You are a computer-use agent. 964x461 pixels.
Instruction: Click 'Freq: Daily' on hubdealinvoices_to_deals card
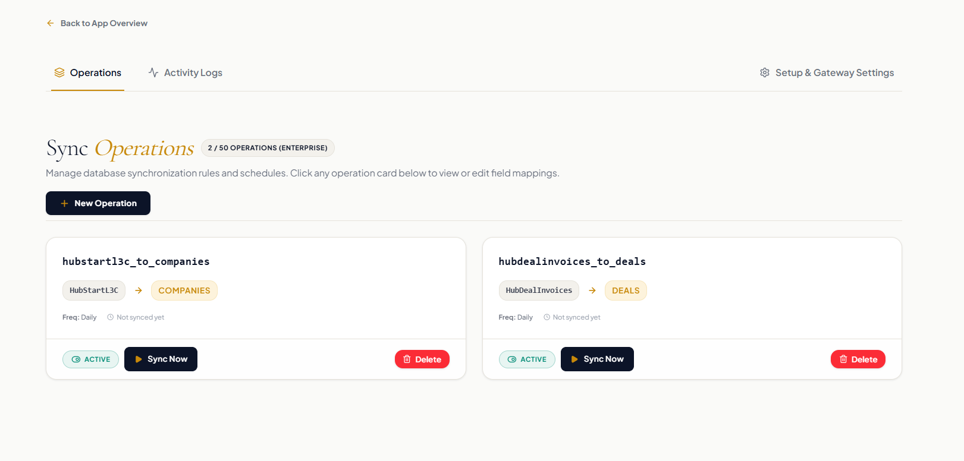(x=516, y=317)
